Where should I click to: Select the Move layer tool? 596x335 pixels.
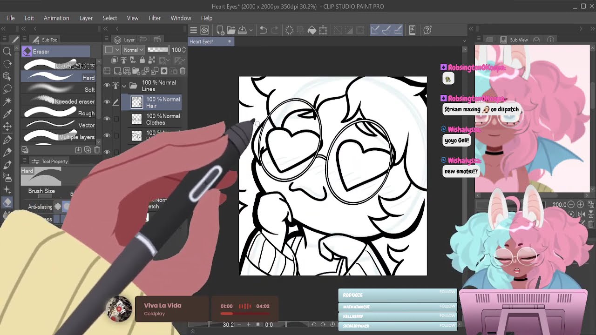coord(7,126)
